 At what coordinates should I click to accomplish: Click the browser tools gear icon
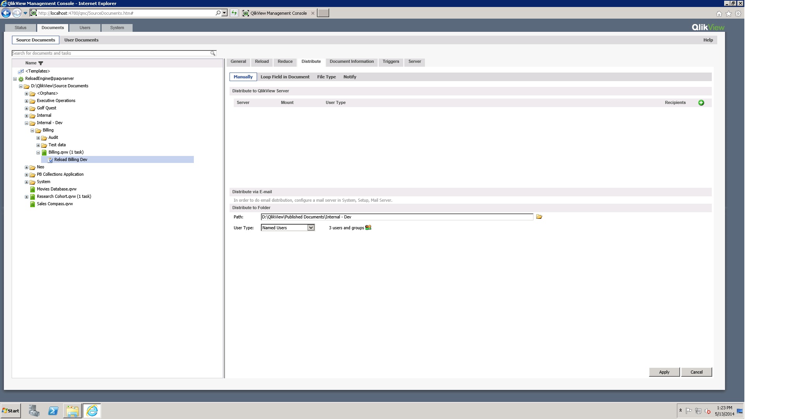pyautogui.click(x=738, y=14)
